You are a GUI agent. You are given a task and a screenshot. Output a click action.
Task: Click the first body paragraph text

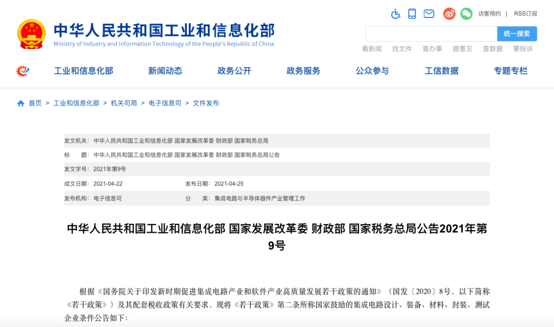[277, 305]
